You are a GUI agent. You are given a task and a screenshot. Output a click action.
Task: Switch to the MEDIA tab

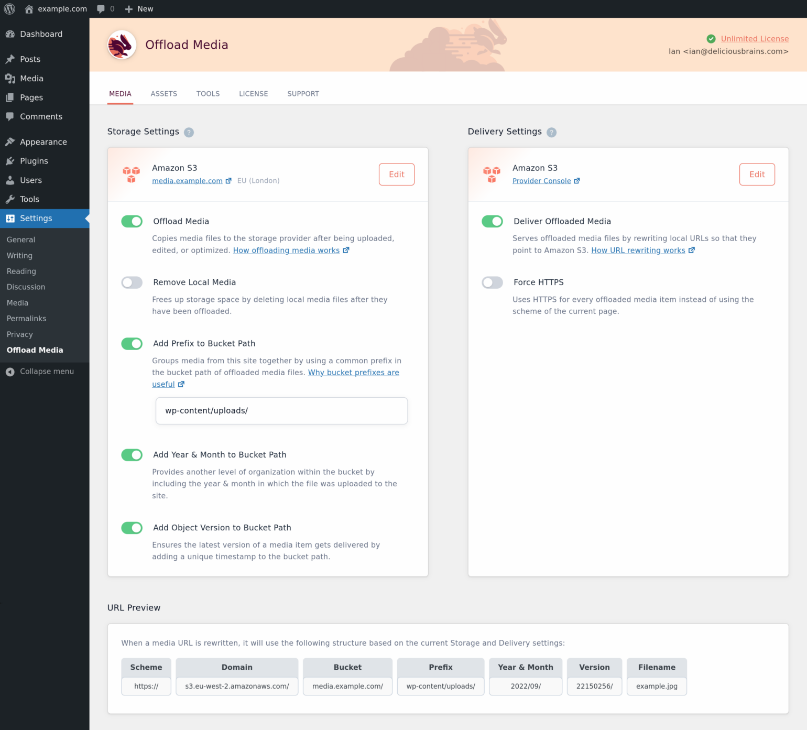[x=121, y=94]
